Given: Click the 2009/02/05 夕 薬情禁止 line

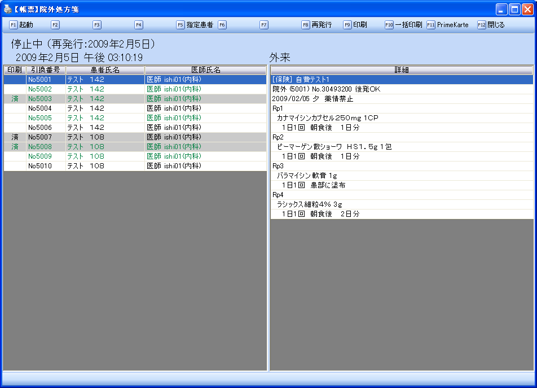Looking at the screenshot, I should [402, 99].
